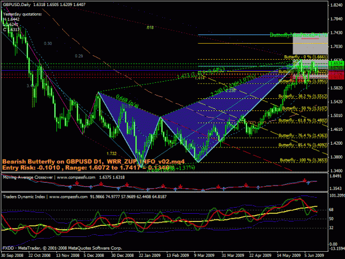Click the 1.3400 price axis value
Screen dimensions: 345x259
coord(336,171)
